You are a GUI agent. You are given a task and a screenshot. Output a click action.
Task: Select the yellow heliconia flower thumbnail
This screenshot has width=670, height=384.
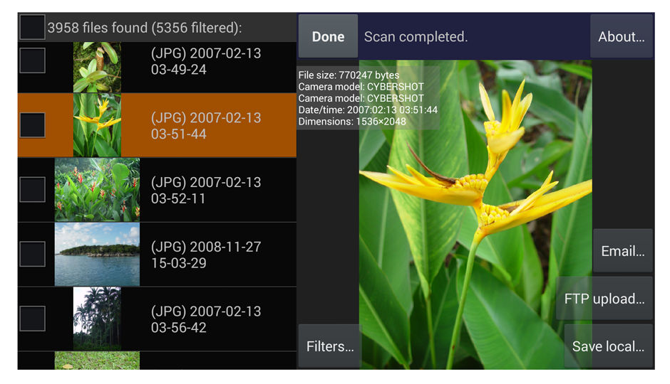(97, 125)
